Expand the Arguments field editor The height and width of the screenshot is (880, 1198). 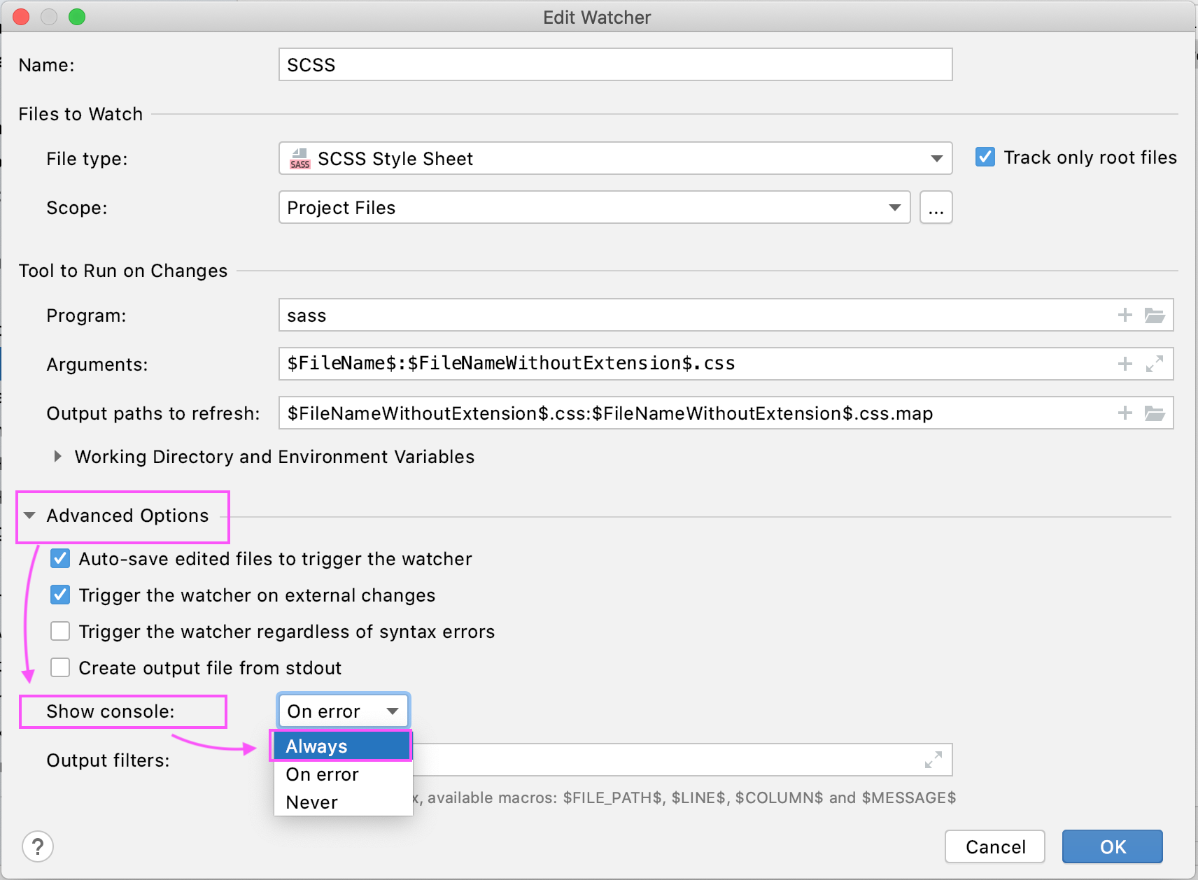1156,364
